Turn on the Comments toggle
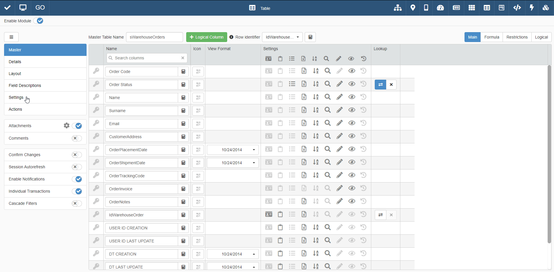 77,138
